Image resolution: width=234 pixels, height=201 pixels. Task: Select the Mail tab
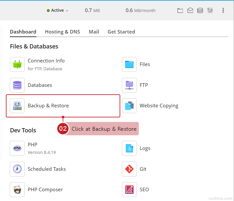[x=94, y=32]
